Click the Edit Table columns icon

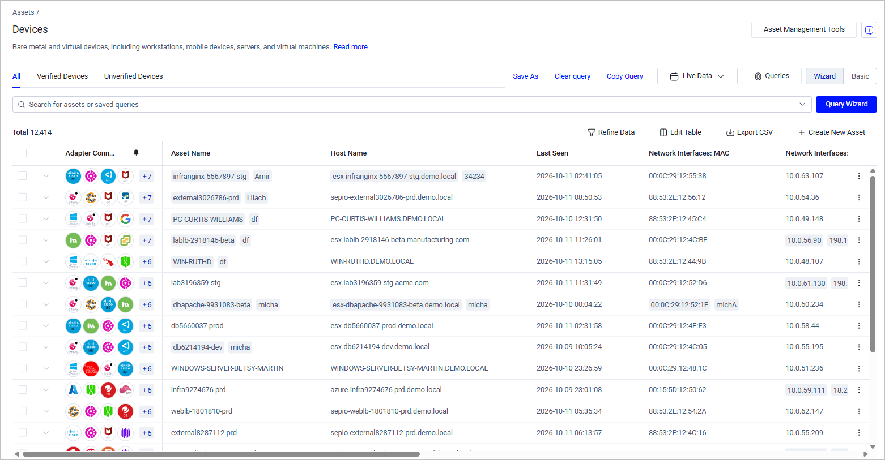coord(663,132)
